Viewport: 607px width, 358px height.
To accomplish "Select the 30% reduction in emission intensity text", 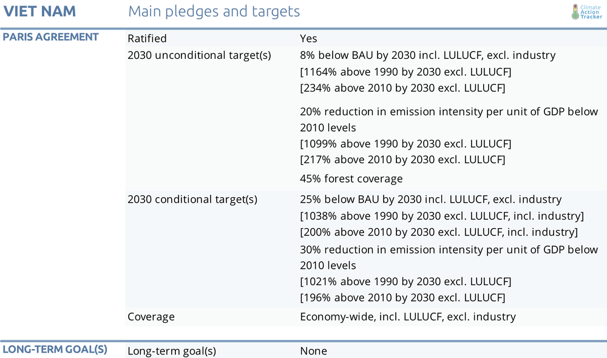I will coord(449,257).
